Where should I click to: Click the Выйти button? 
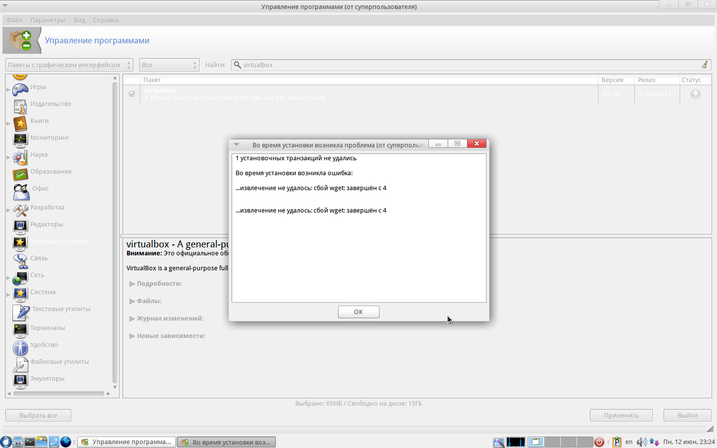click(x=688, y=415)
